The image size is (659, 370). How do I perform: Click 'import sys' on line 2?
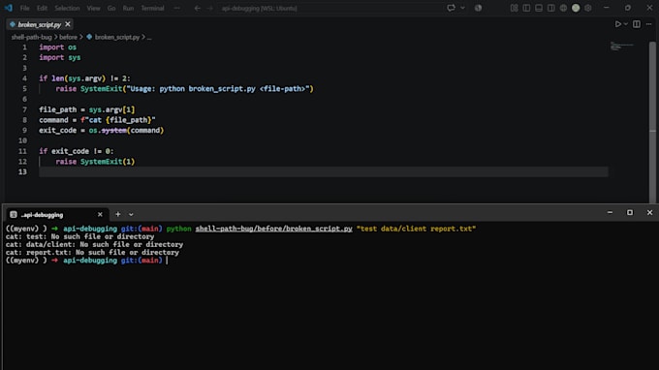coord(60,57)
